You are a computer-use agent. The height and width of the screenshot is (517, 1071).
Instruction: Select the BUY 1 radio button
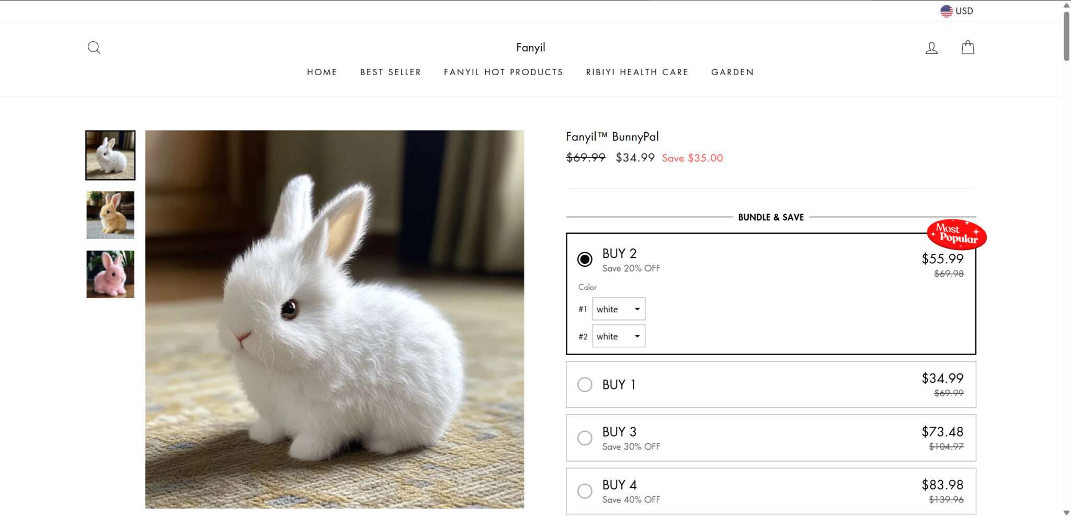tap(585, 385)
